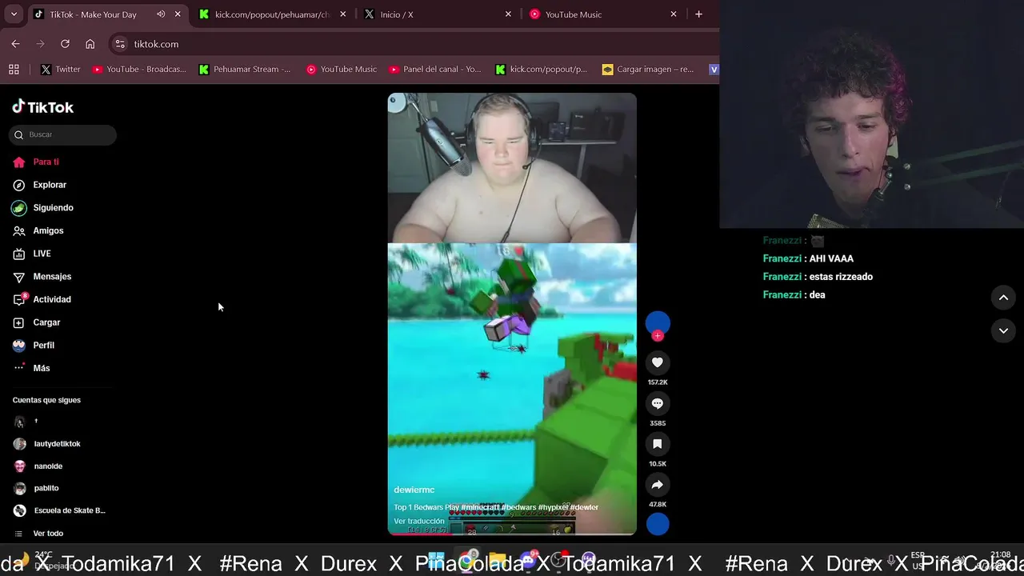
Task: Close the TikTok tab
Action: pos(178,14)
